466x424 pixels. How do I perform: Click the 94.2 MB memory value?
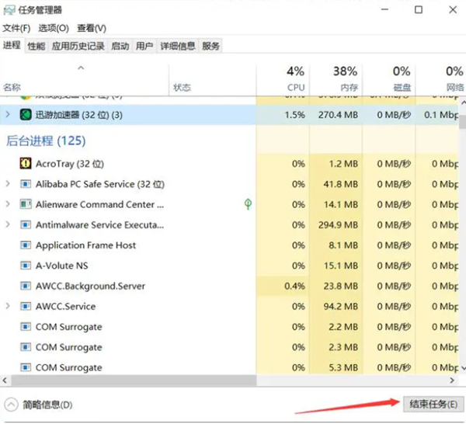click(341, 306)
